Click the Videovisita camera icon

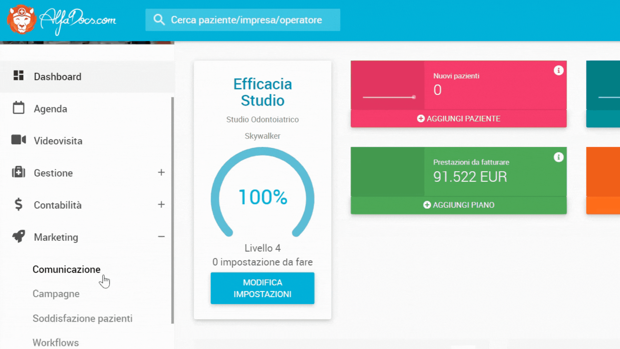pyautogui.click(x=18, y=140)
